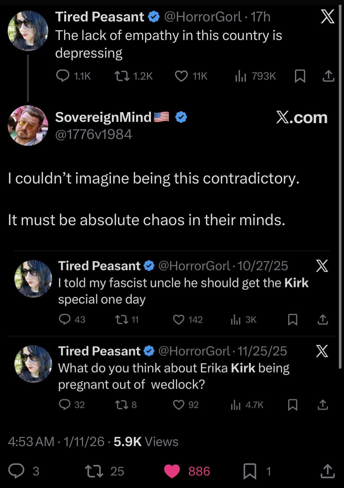View analytics of the 793K views tweet

tap(240, 76)
